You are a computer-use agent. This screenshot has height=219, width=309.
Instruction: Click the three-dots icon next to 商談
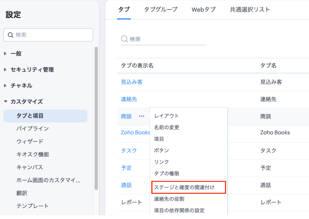pyautogui.click(x=141, y=116)
